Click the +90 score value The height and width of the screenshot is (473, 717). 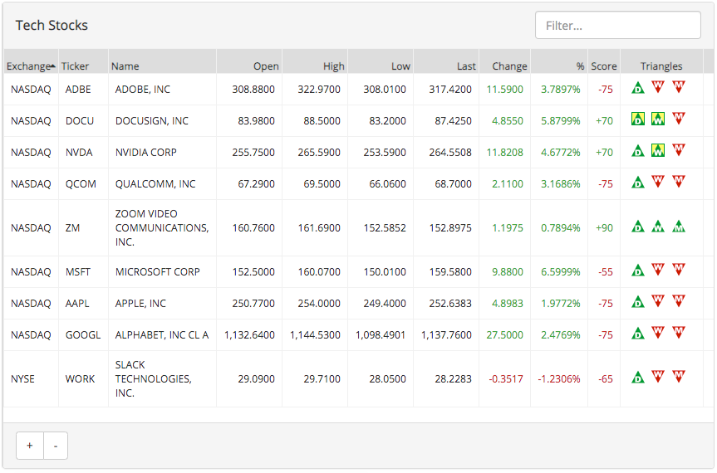coord(604,228)
